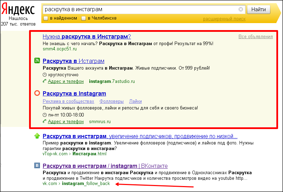Select the Фолловеры sitelink

111,101
